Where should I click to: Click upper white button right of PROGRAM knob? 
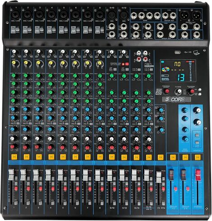[x=200, y=90]
